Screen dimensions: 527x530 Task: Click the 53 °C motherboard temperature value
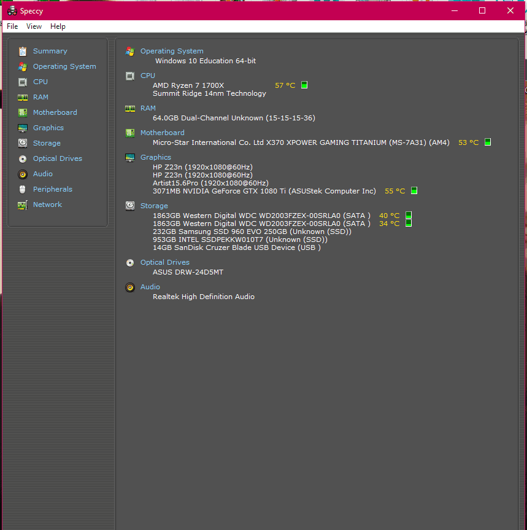(x=468, y=142)
